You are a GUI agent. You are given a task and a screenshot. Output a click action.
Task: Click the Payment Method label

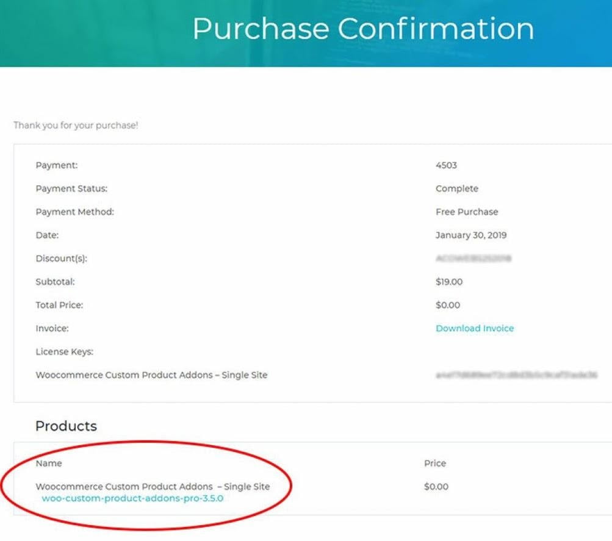coord(74,212)
